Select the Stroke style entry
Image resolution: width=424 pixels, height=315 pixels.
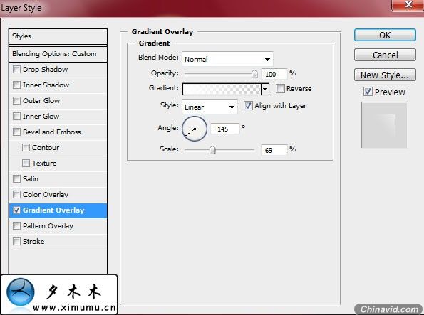pos(58,241)
